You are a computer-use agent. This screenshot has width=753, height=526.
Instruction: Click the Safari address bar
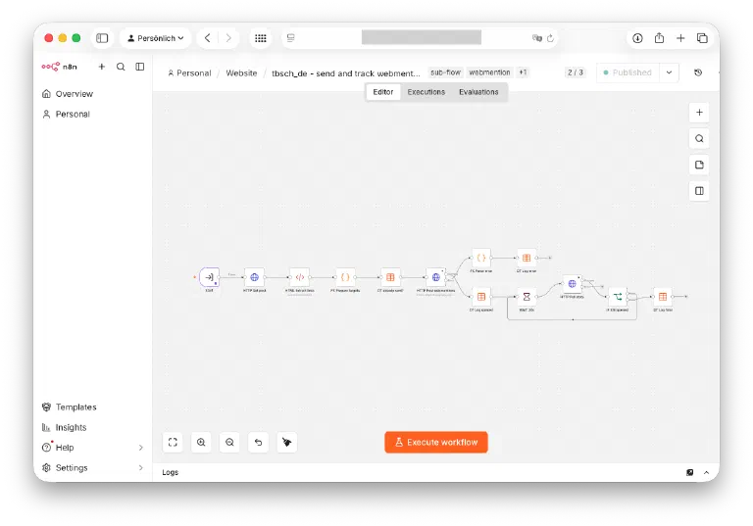tap(422, 37)
